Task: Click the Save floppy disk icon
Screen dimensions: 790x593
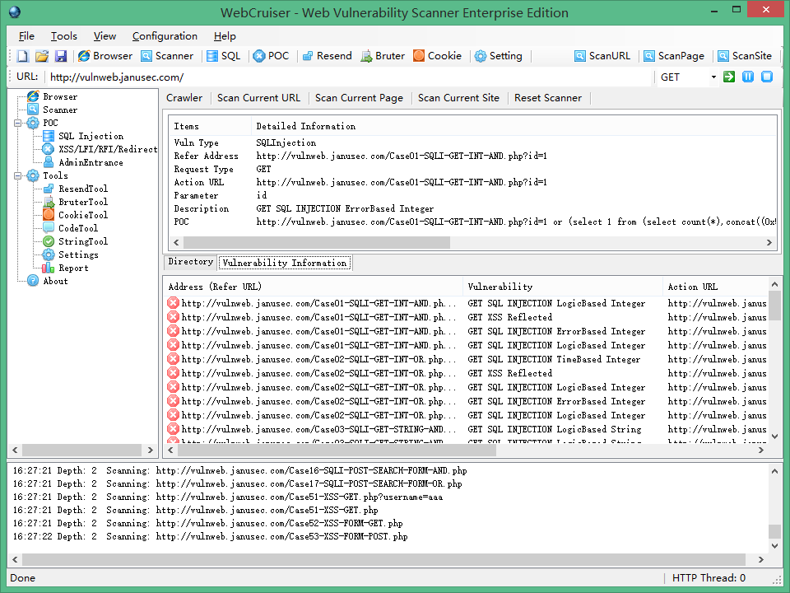Action: click(x=61, y=56)
